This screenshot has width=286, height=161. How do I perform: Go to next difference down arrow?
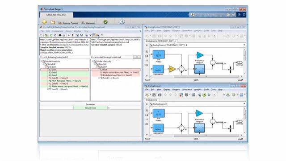click(69, 35)
